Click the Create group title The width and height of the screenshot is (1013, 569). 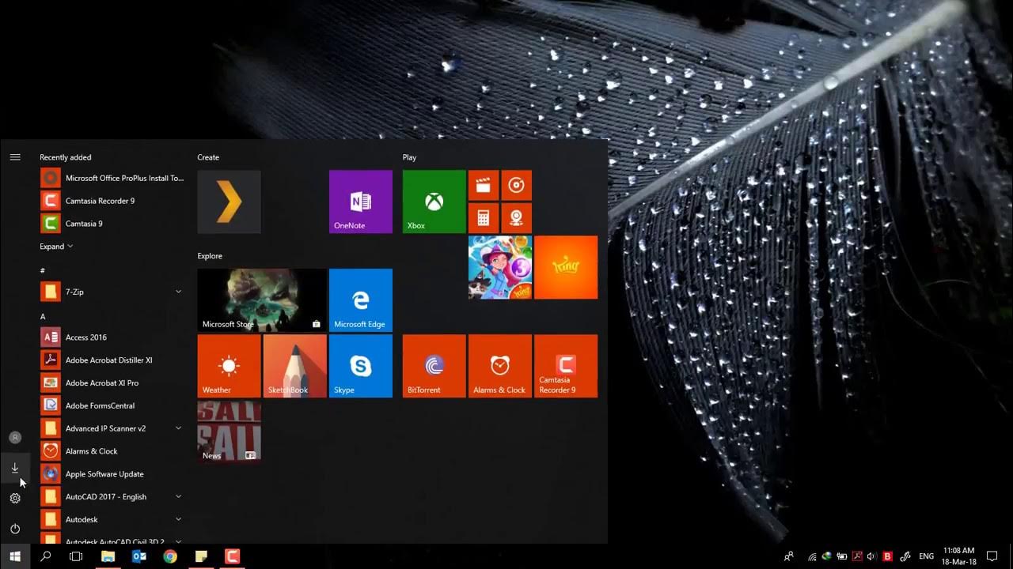(208, 157)
